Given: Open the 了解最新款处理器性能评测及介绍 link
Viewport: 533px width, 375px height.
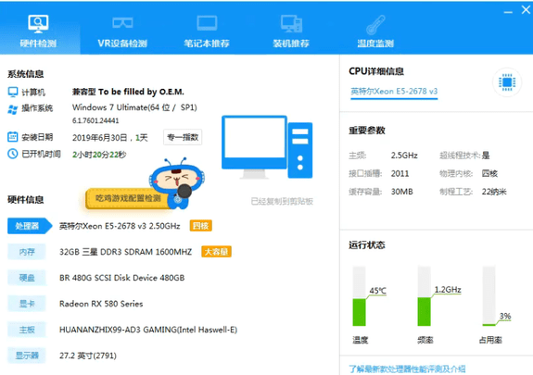Looking at the screenshot, I should tap(407, 369).
